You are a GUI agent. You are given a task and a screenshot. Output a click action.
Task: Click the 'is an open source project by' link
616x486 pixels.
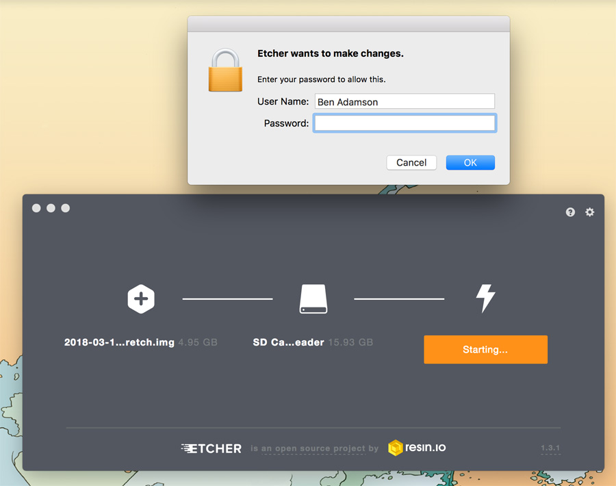[314, 448]
